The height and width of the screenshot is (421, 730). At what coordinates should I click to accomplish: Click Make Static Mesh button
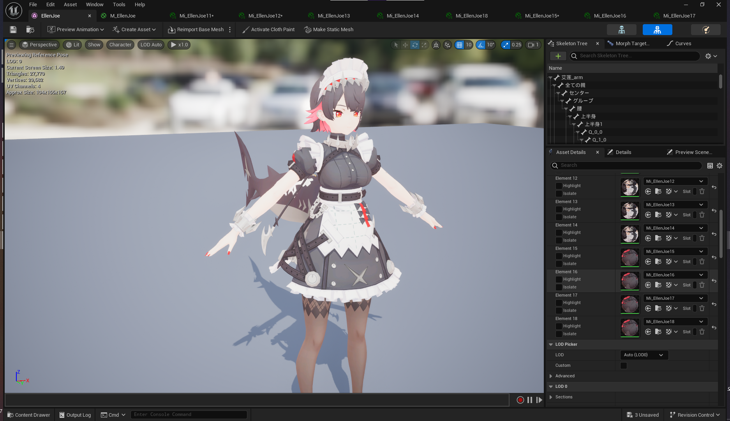(329, 30)
